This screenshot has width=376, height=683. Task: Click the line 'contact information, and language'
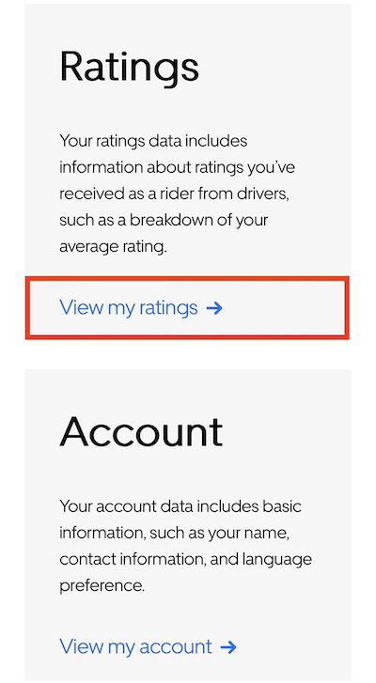point(185,559)
